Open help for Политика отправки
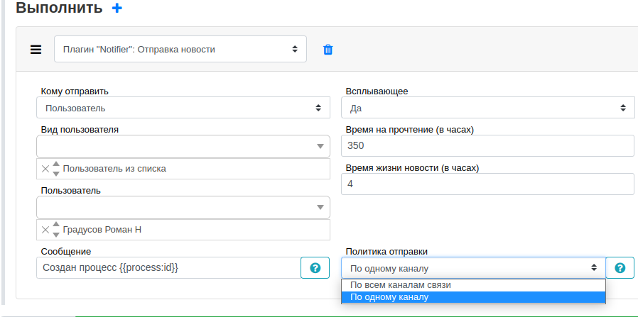Screen dimensions: 638x317 click(620, 268)
